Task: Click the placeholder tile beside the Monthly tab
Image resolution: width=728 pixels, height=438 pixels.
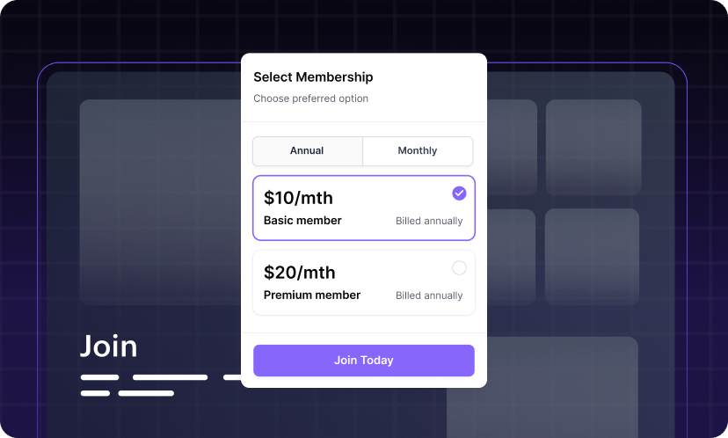Action: pos(512,146)
